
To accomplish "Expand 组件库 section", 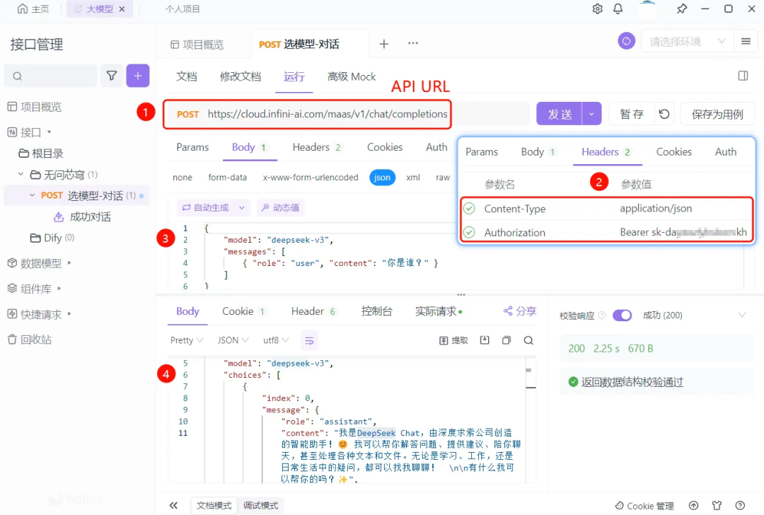I will (59, 289).
